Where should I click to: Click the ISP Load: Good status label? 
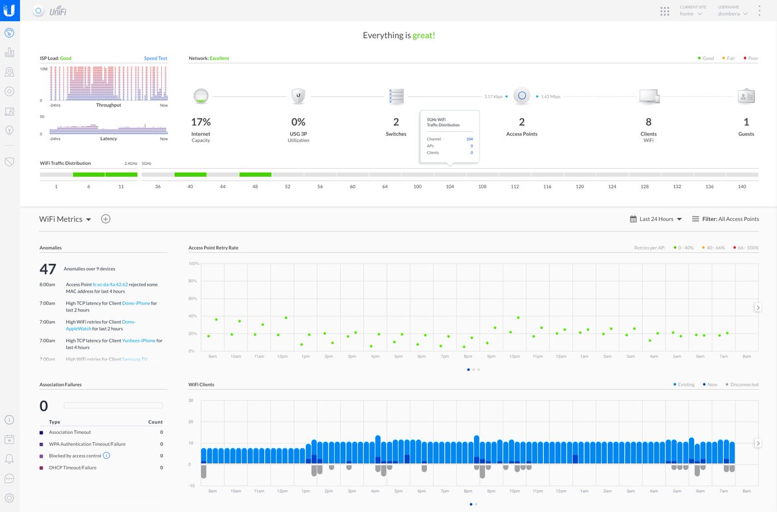click(56, 58)
